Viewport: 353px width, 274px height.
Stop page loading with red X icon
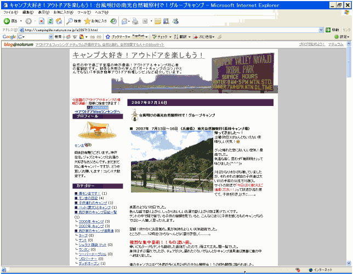(42, 21)
